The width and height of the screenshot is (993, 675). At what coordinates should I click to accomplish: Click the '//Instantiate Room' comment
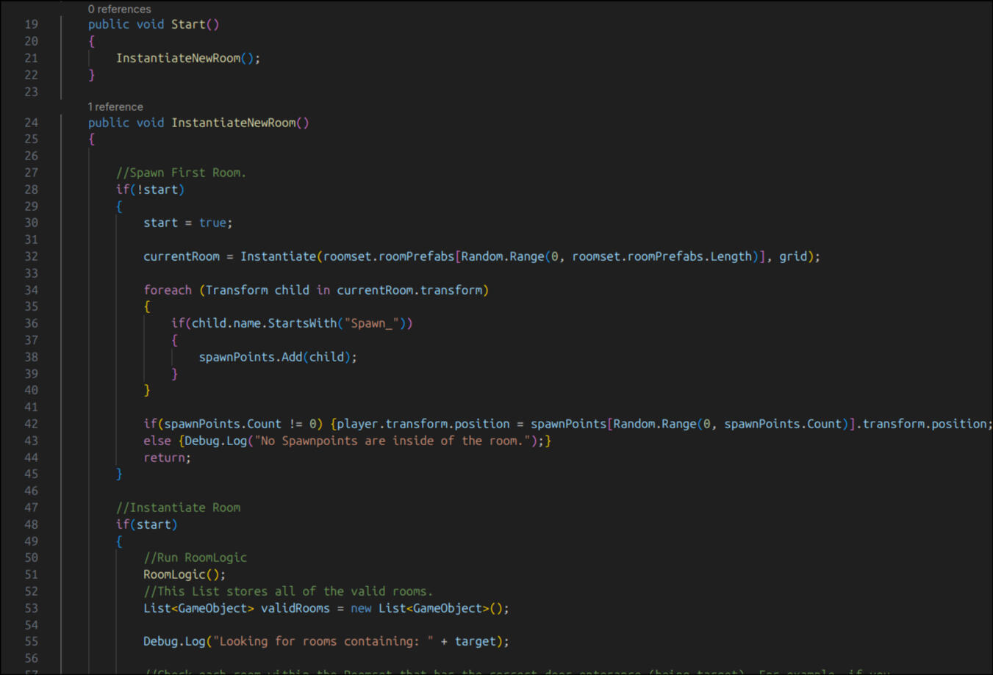tap(178, 508)
